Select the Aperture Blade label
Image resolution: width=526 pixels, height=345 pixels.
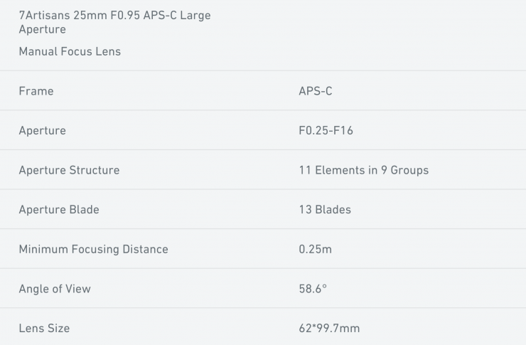click(59, 210)
